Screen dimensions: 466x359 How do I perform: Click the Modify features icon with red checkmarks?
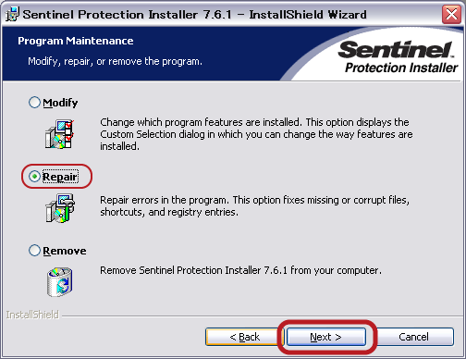pyautogui.click(x=60, y=134)
